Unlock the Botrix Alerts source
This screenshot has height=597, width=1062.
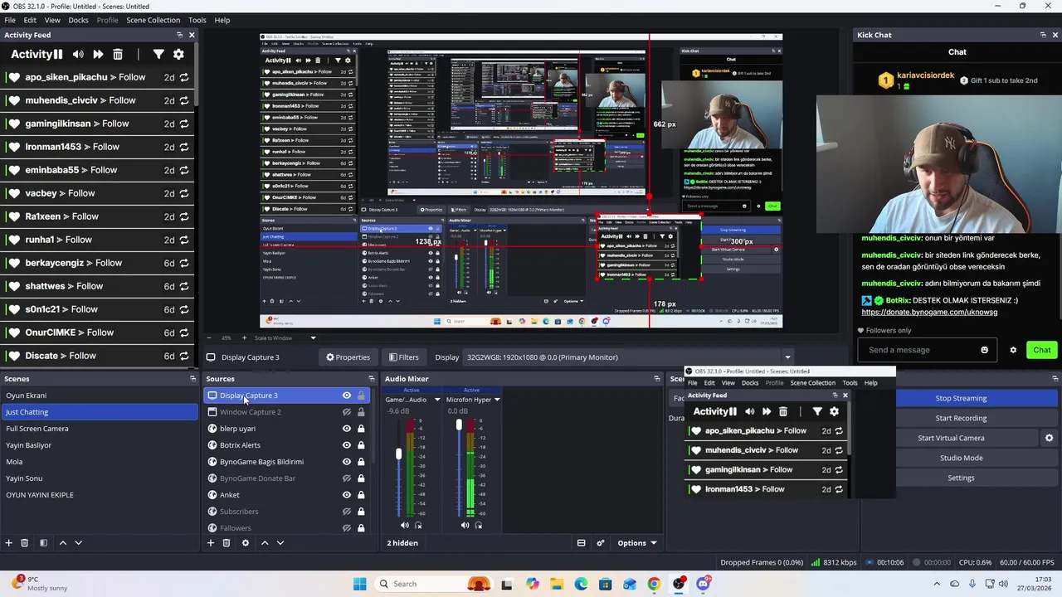(361, 445)
